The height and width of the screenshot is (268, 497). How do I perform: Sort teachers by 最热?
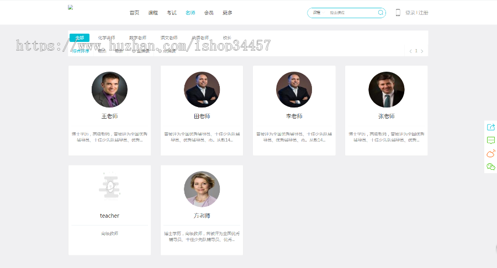click(x=102, y=51)
